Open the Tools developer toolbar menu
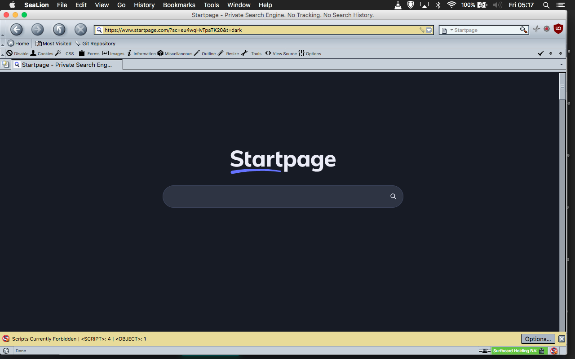This screenshot has width=575, height=359. pos(252,53)
